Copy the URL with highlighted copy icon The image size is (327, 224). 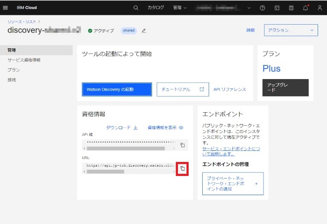(x=182, y=168)
